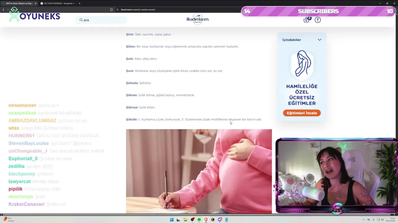Screen dimensions: 398x223
Task: Open a new browser tab
Action: [x=80, y=3]
